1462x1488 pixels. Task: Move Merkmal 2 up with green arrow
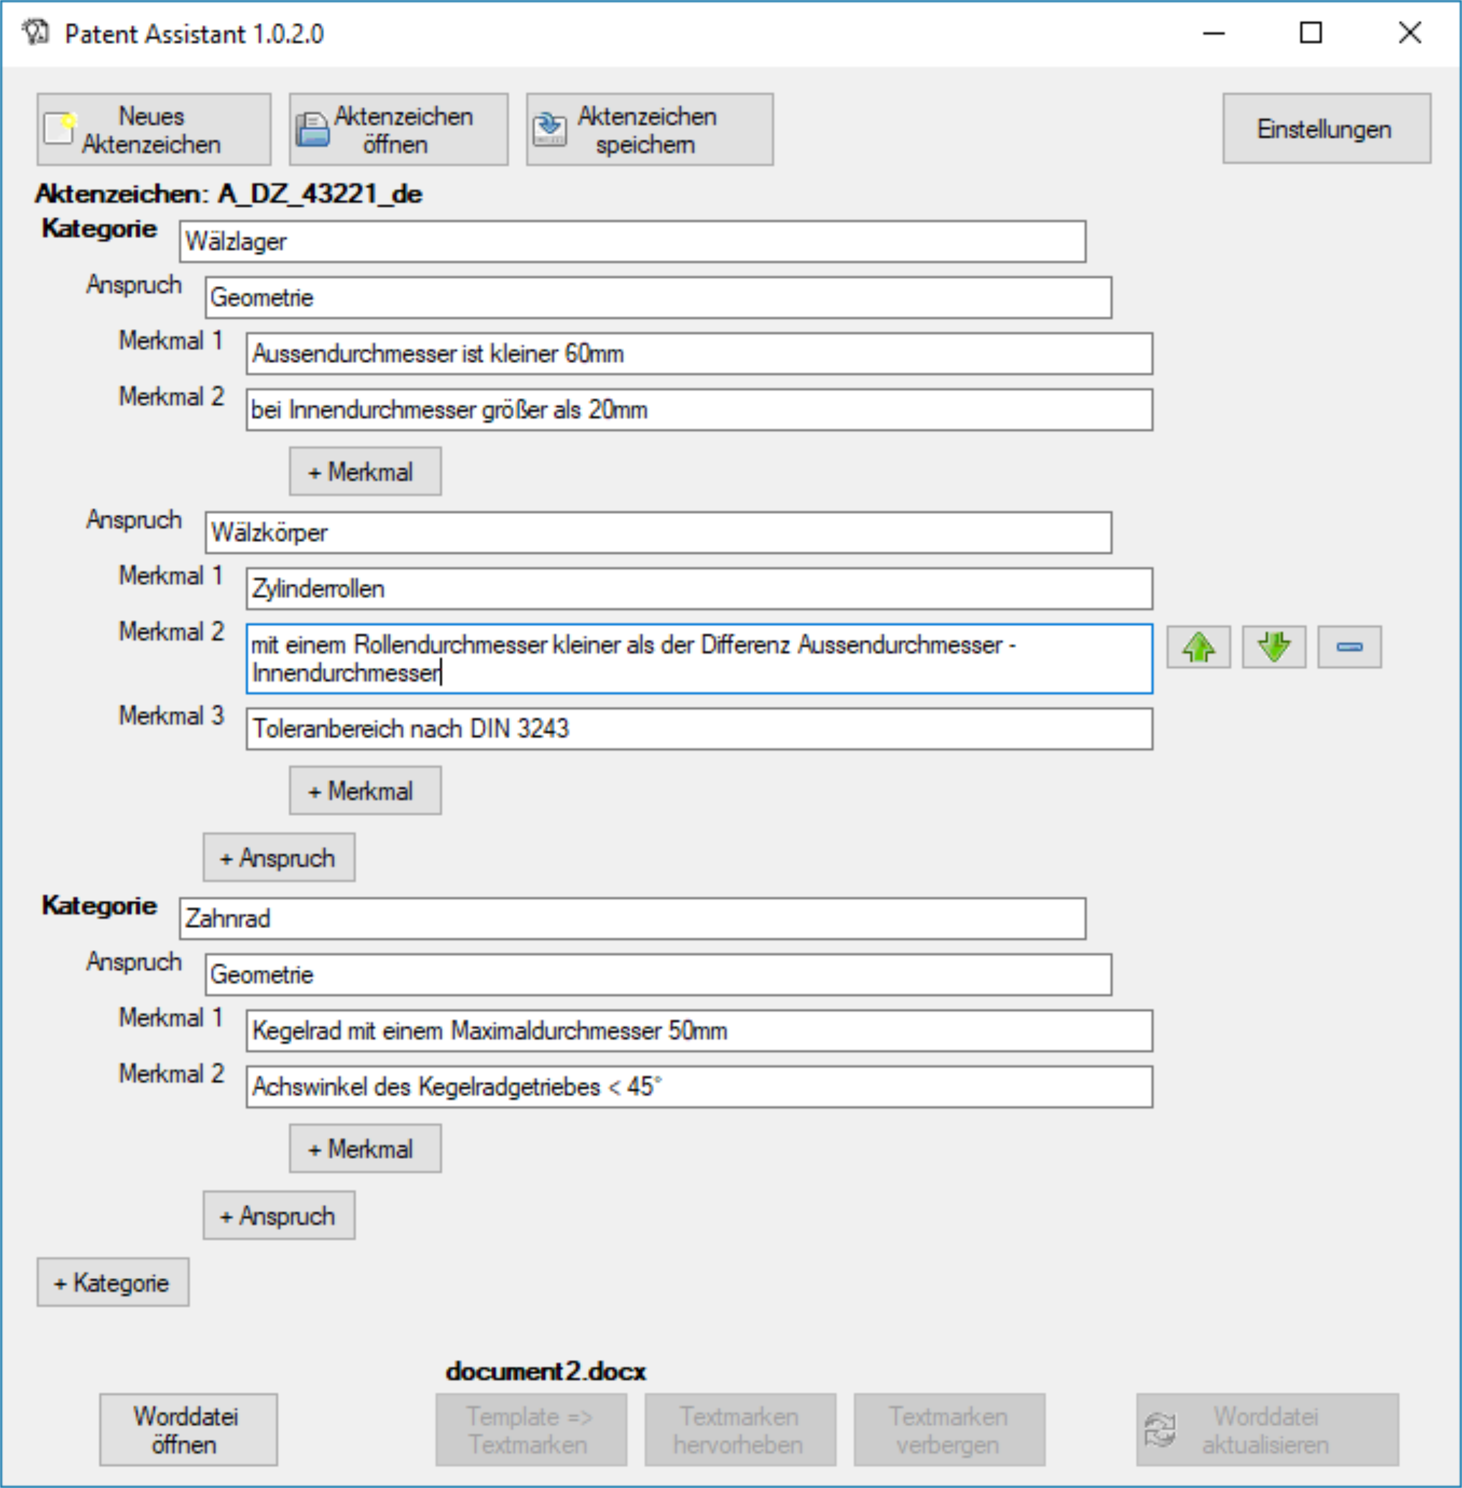(x=1198, y=646)
